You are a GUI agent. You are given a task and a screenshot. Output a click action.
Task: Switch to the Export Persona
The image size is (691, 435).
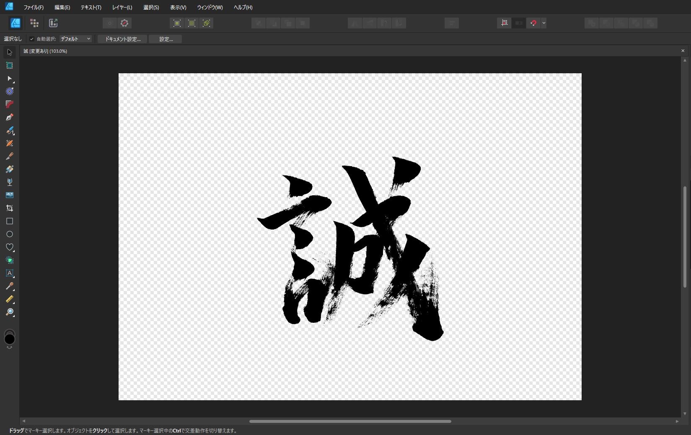53,23
